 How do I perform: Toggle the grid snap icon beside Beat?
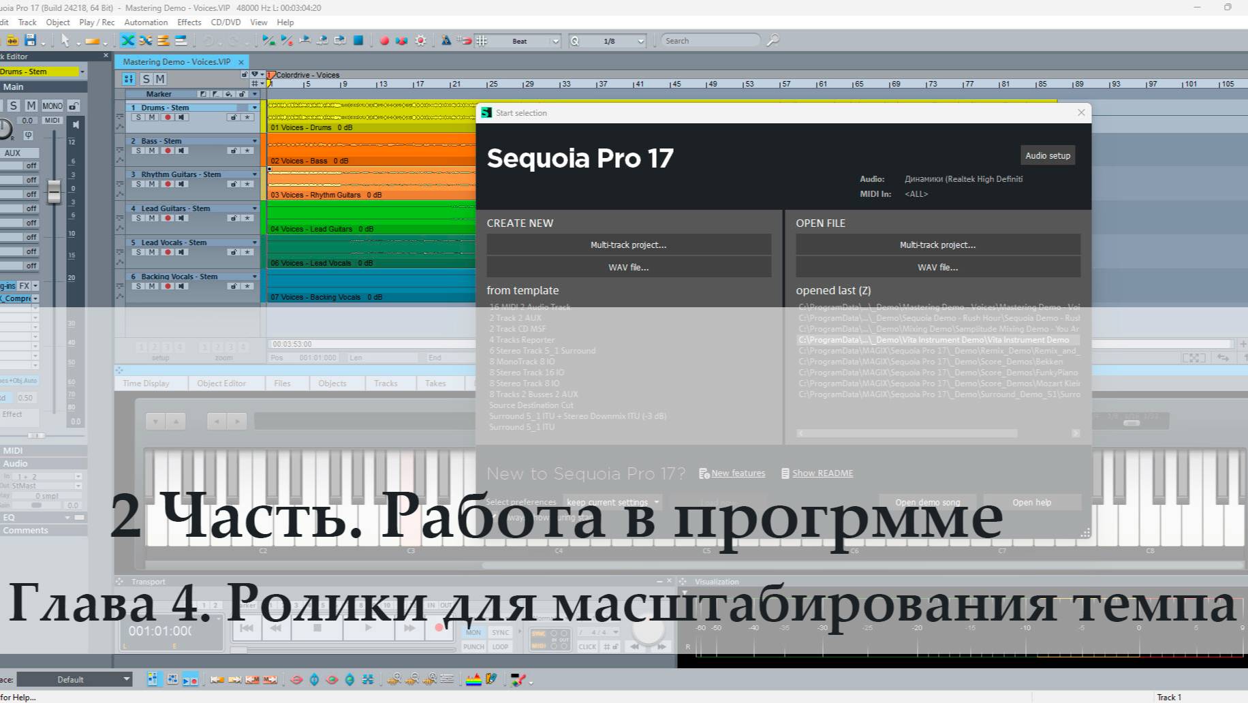pos(482,41)
